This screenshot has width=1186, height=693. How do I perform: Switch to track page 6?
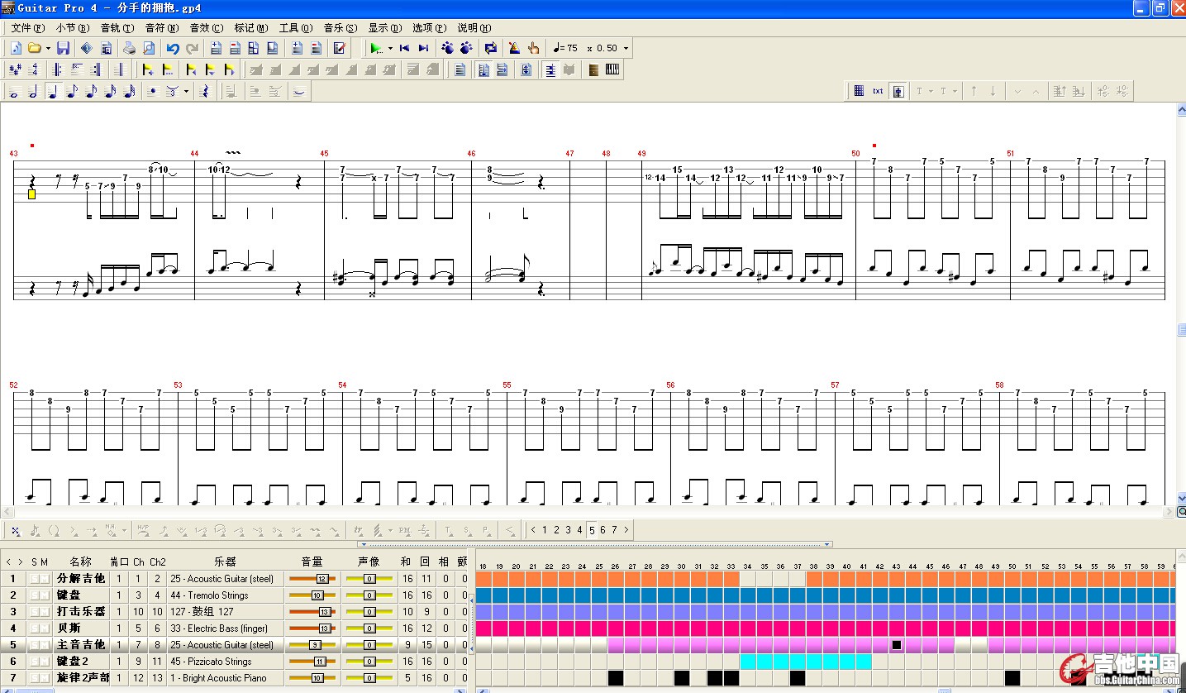click(x=603, y=530)
